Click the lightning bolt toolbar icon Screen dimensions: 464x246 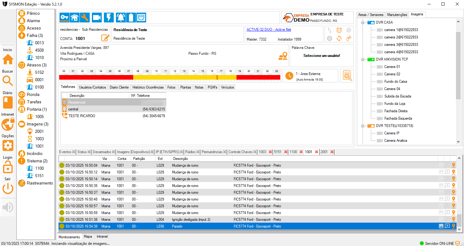click(109, 18)
